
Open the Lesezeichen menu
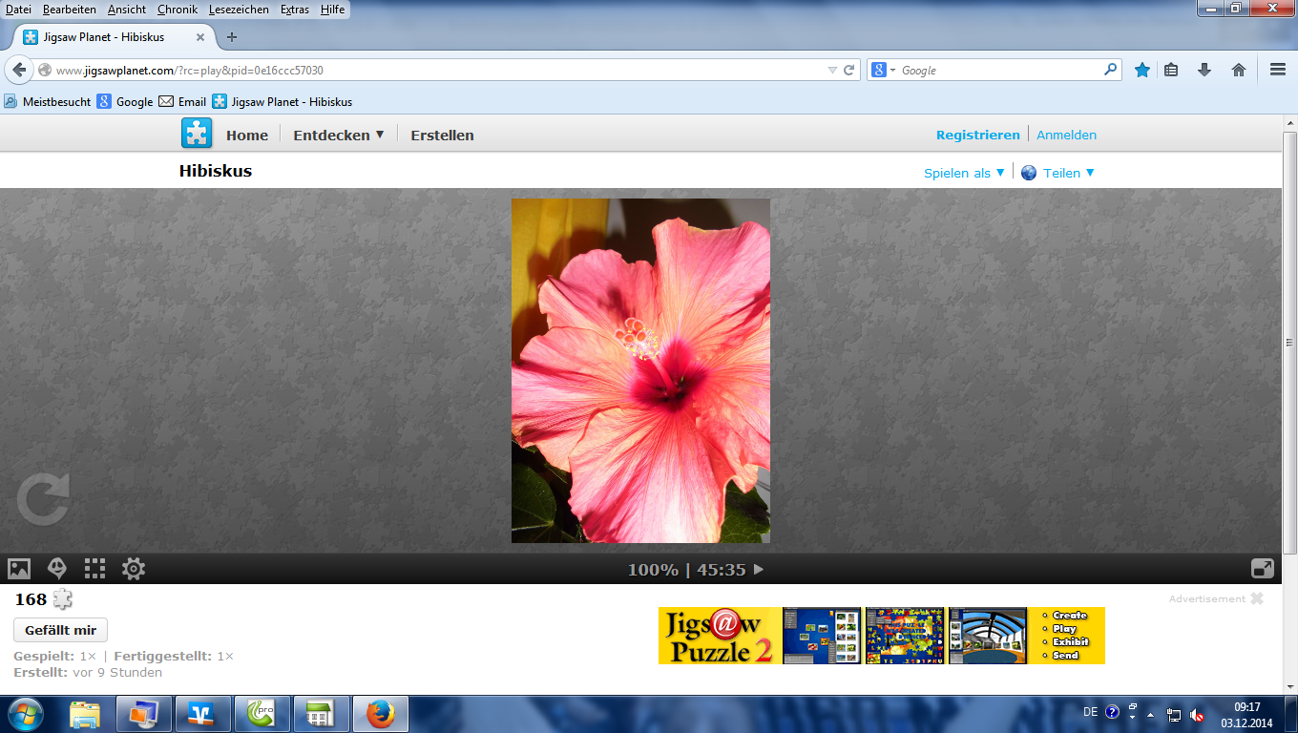(x=239, y=10)
